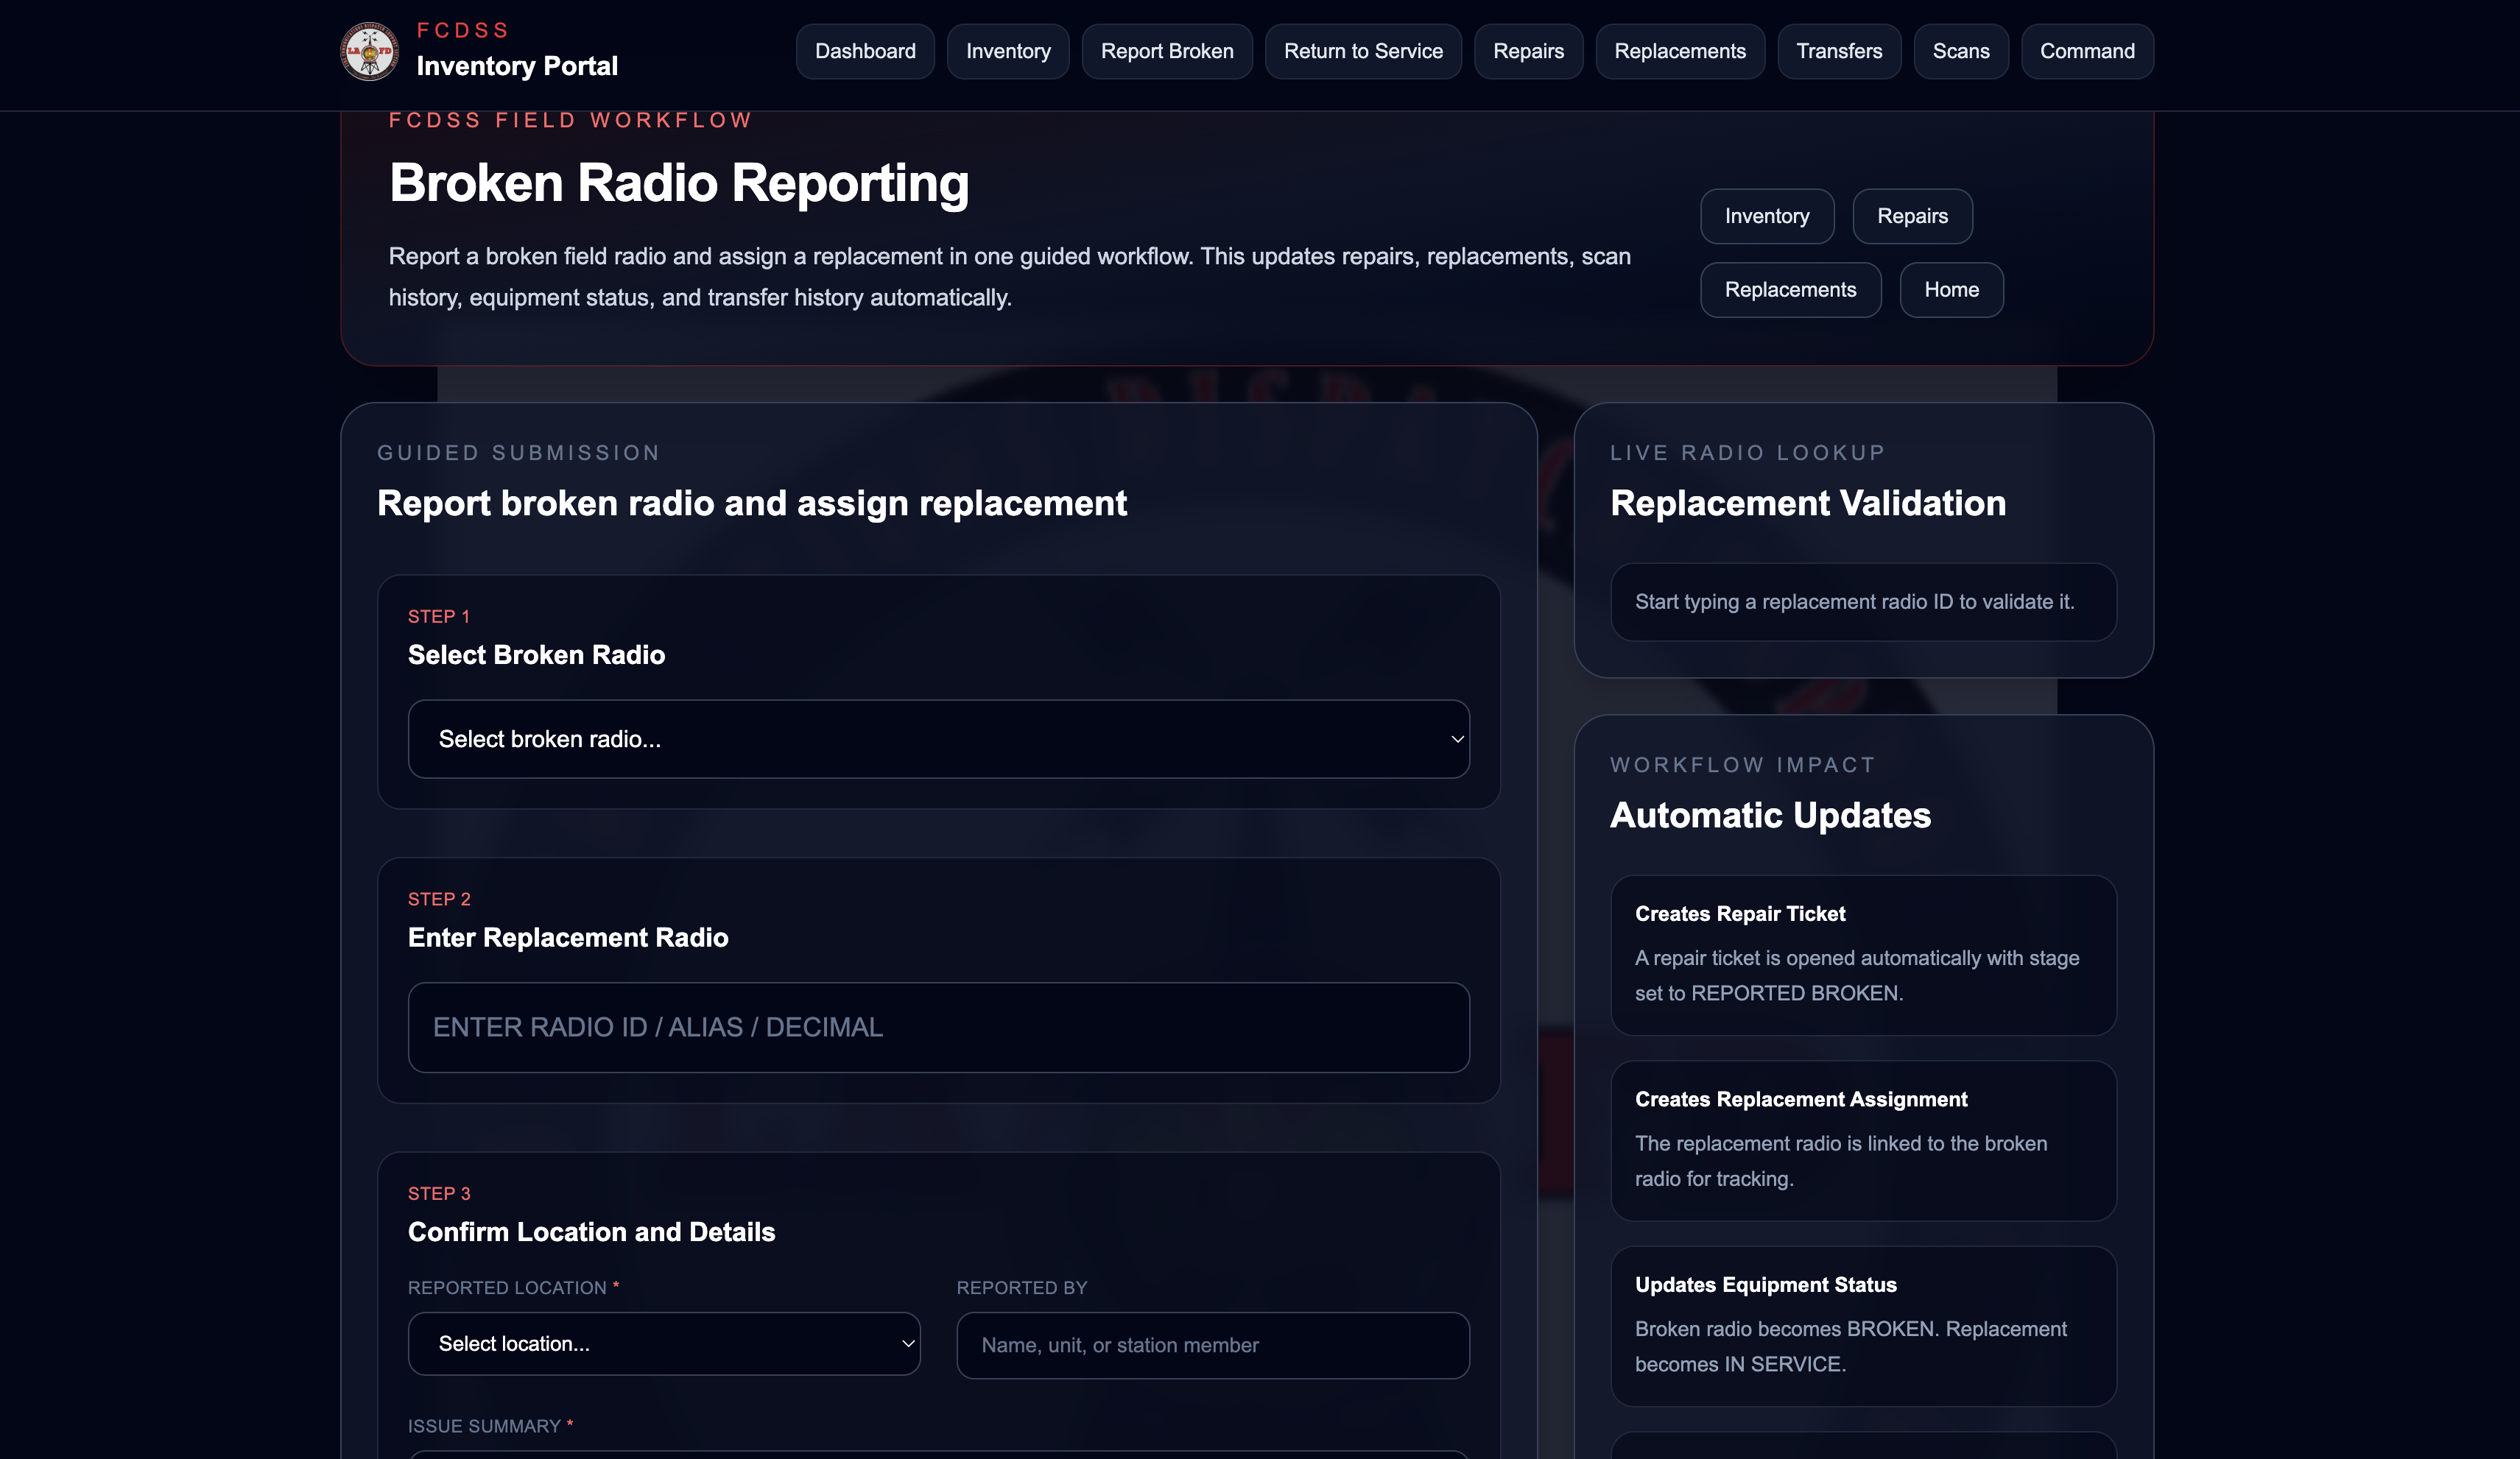The image size is (2520, 1459).
Task: Click the Inventory Portal title link
Action: click(x=516, y=66)
